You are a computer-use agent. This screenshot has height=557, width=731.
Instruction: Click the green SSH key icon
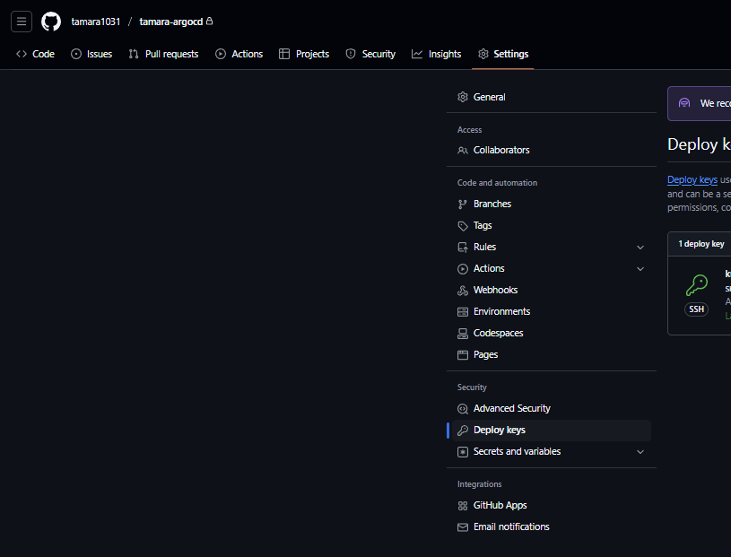[x=697, y=285]
